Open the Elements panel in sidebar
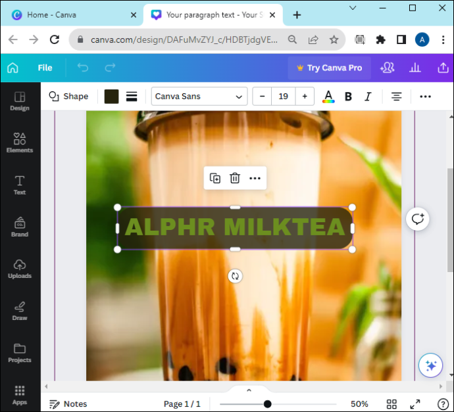This screenshot has width=454, height=412. click(20, 142)
